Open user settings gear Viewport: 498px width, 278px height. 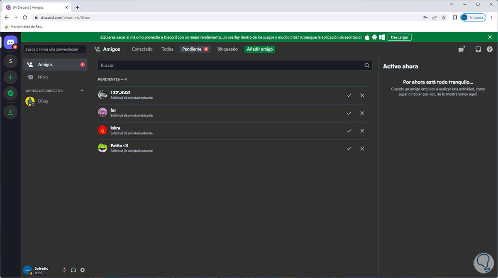click(83, 270)
